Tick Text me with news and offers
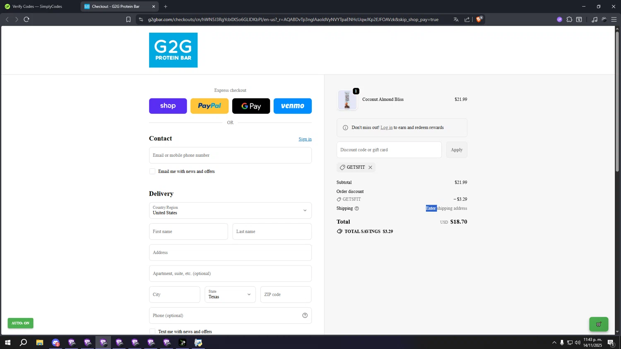Screen dimensions: 621x349 pos(152,332)
